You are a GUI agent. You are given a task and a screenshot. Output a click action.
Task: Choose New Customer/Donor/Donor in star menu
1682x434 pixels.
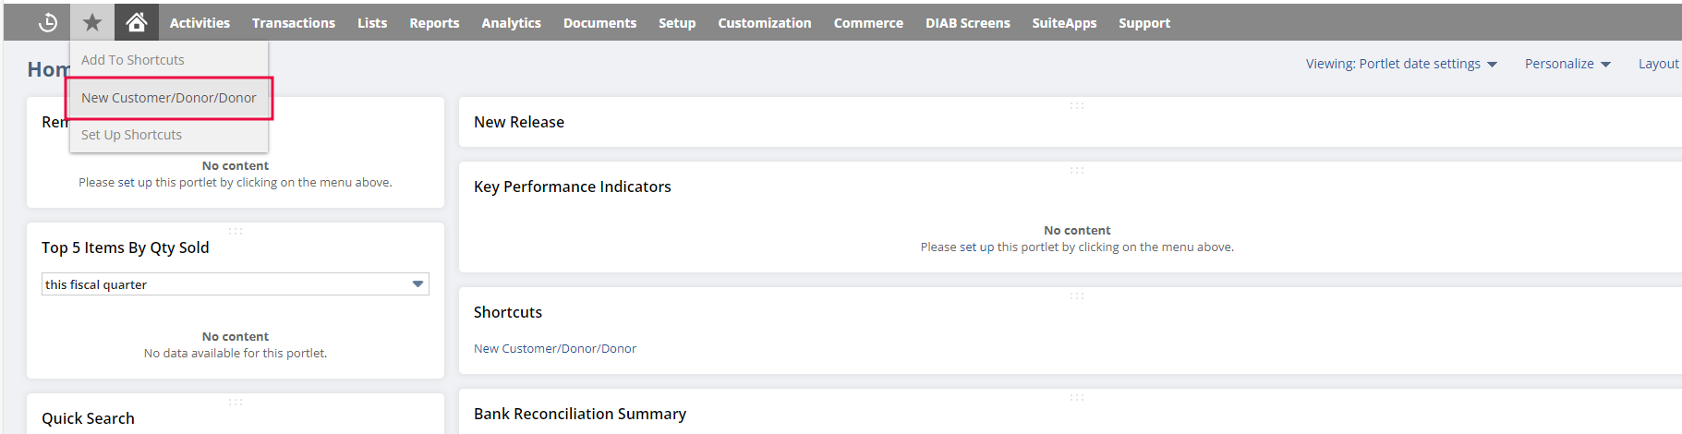coord(169,98)
